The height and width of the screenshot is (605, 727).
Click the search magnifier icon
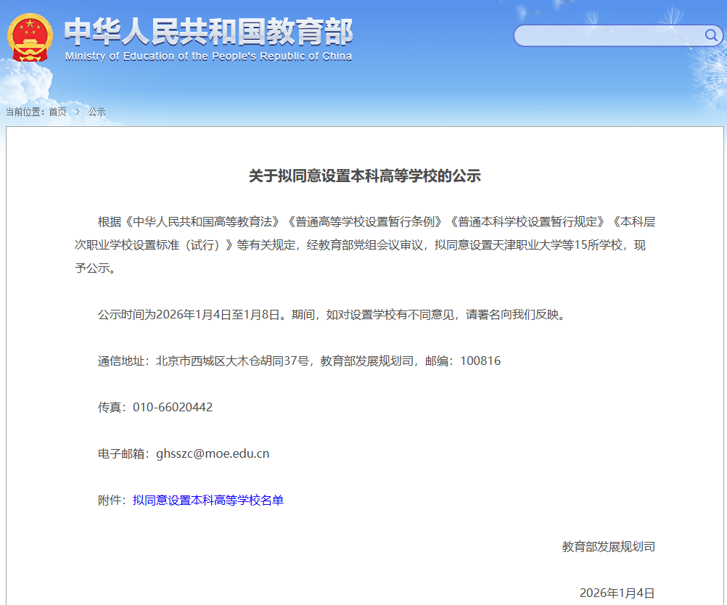(x=712, y=35)
